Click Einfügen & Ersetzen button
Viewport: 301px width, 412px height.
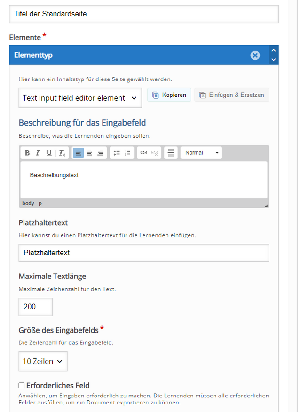coord(232,95)
